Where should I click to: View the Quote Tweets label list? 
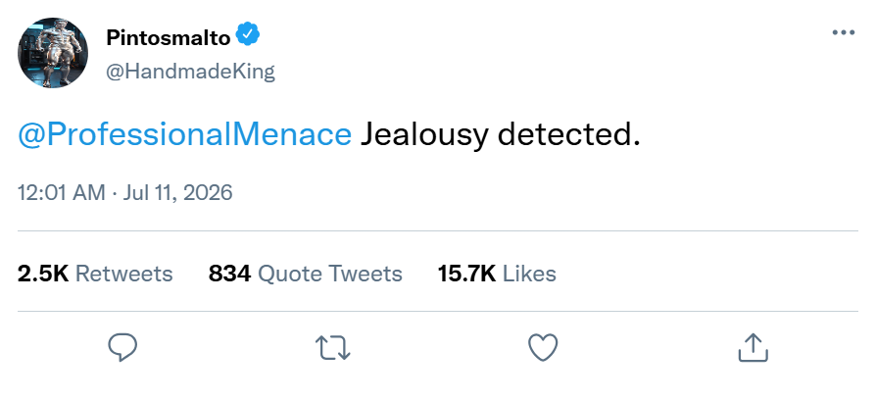click(330, 275)
